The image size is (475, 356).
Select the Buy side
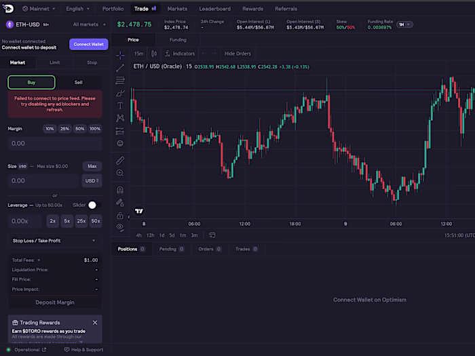31,82
